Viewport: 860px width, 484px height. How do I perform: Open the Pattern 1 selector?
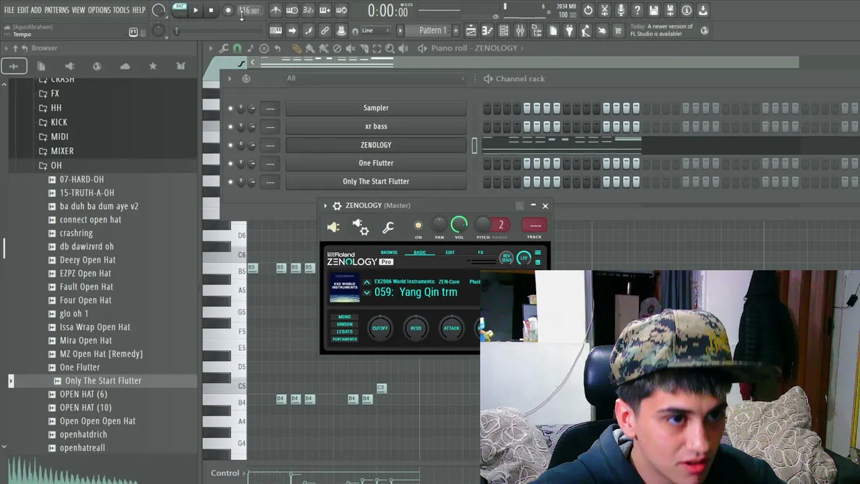tap(433, 31)
